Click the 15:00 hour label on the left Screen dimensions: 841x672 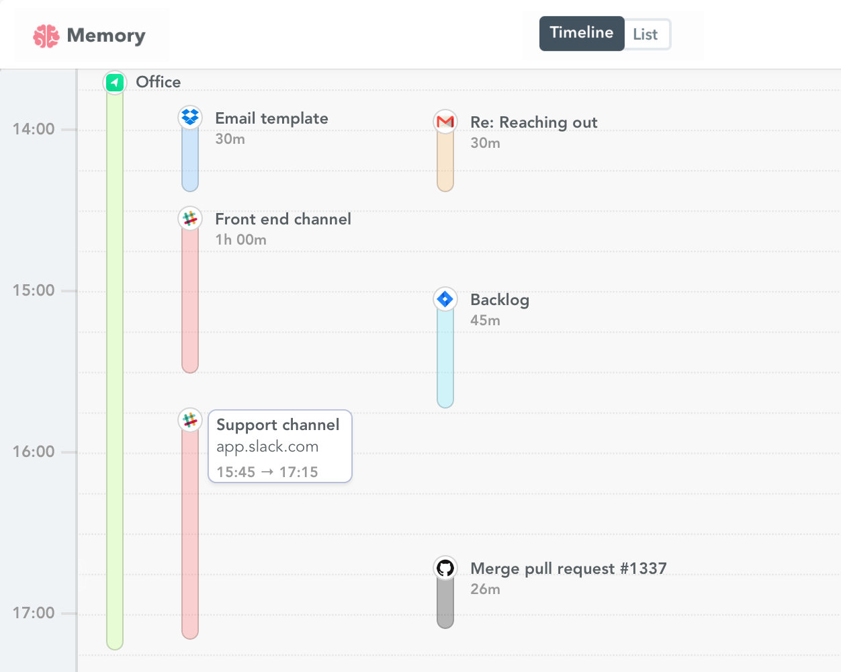[35, 290]
